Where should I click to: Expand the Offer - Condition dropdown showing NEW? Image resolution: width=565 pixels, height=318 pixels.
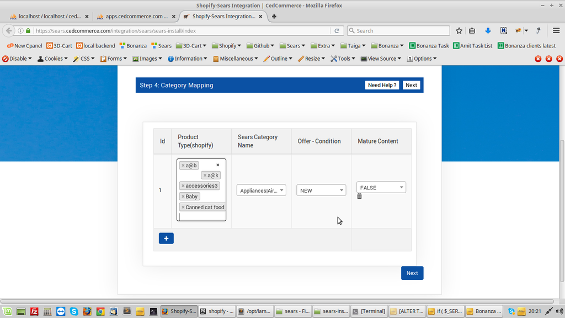pyautogui.click(x=321, y=190)
